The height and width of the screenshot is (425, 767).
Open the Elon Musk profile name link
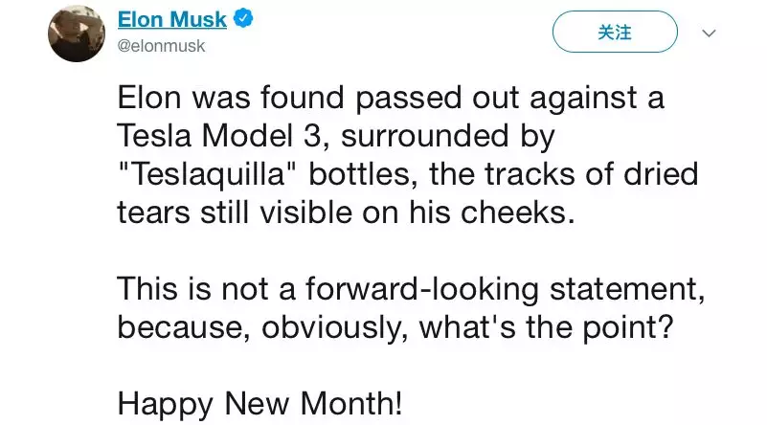click(172, 19)
